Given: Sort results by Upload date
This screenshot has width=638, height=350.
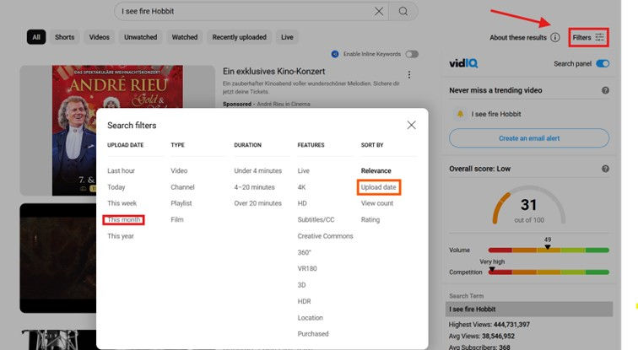Looking at the screenshot, I should click(x=378, y=187).
